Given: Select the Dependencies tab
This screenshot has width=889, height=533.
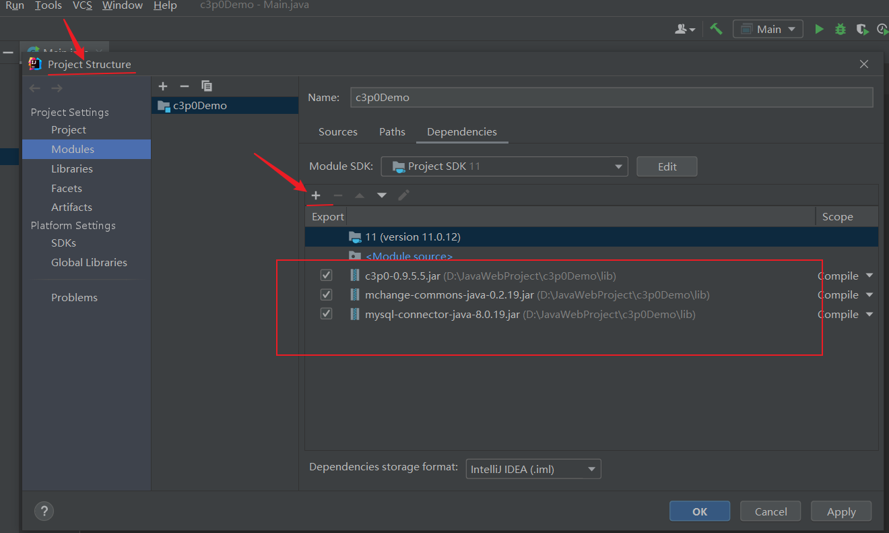Looking at the screenshot, I should [462, 132].
